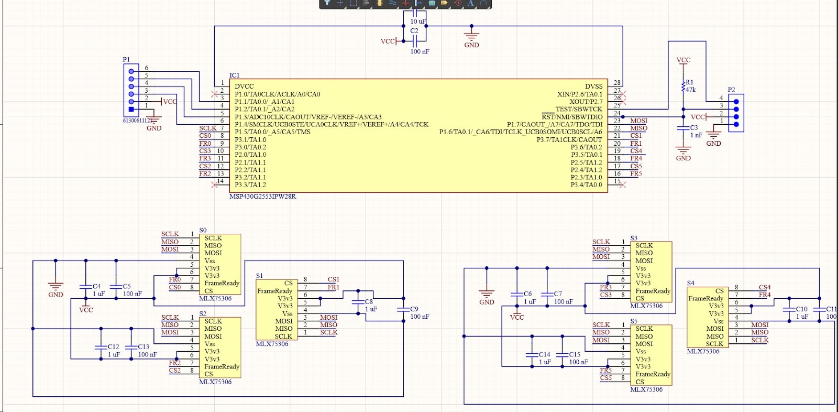This screenshot has width=838, height=412.
Task: Select the P2 connector symbol
Action: tap(736, 113)
